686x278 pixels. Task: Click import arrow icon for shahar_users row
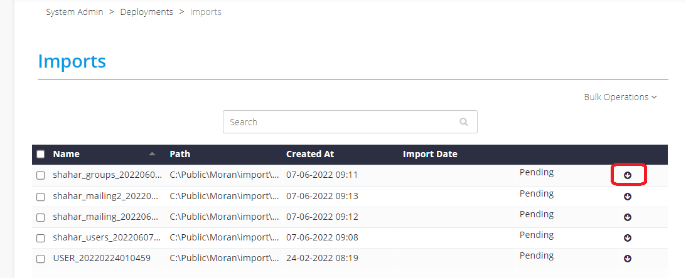pyautogui.click(x=628, y=238)
